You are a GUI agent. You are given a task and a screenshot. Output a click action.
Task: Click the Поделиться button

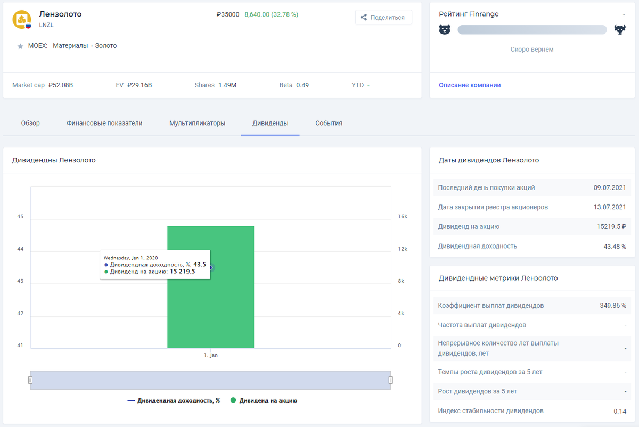(x=383, y=17)
